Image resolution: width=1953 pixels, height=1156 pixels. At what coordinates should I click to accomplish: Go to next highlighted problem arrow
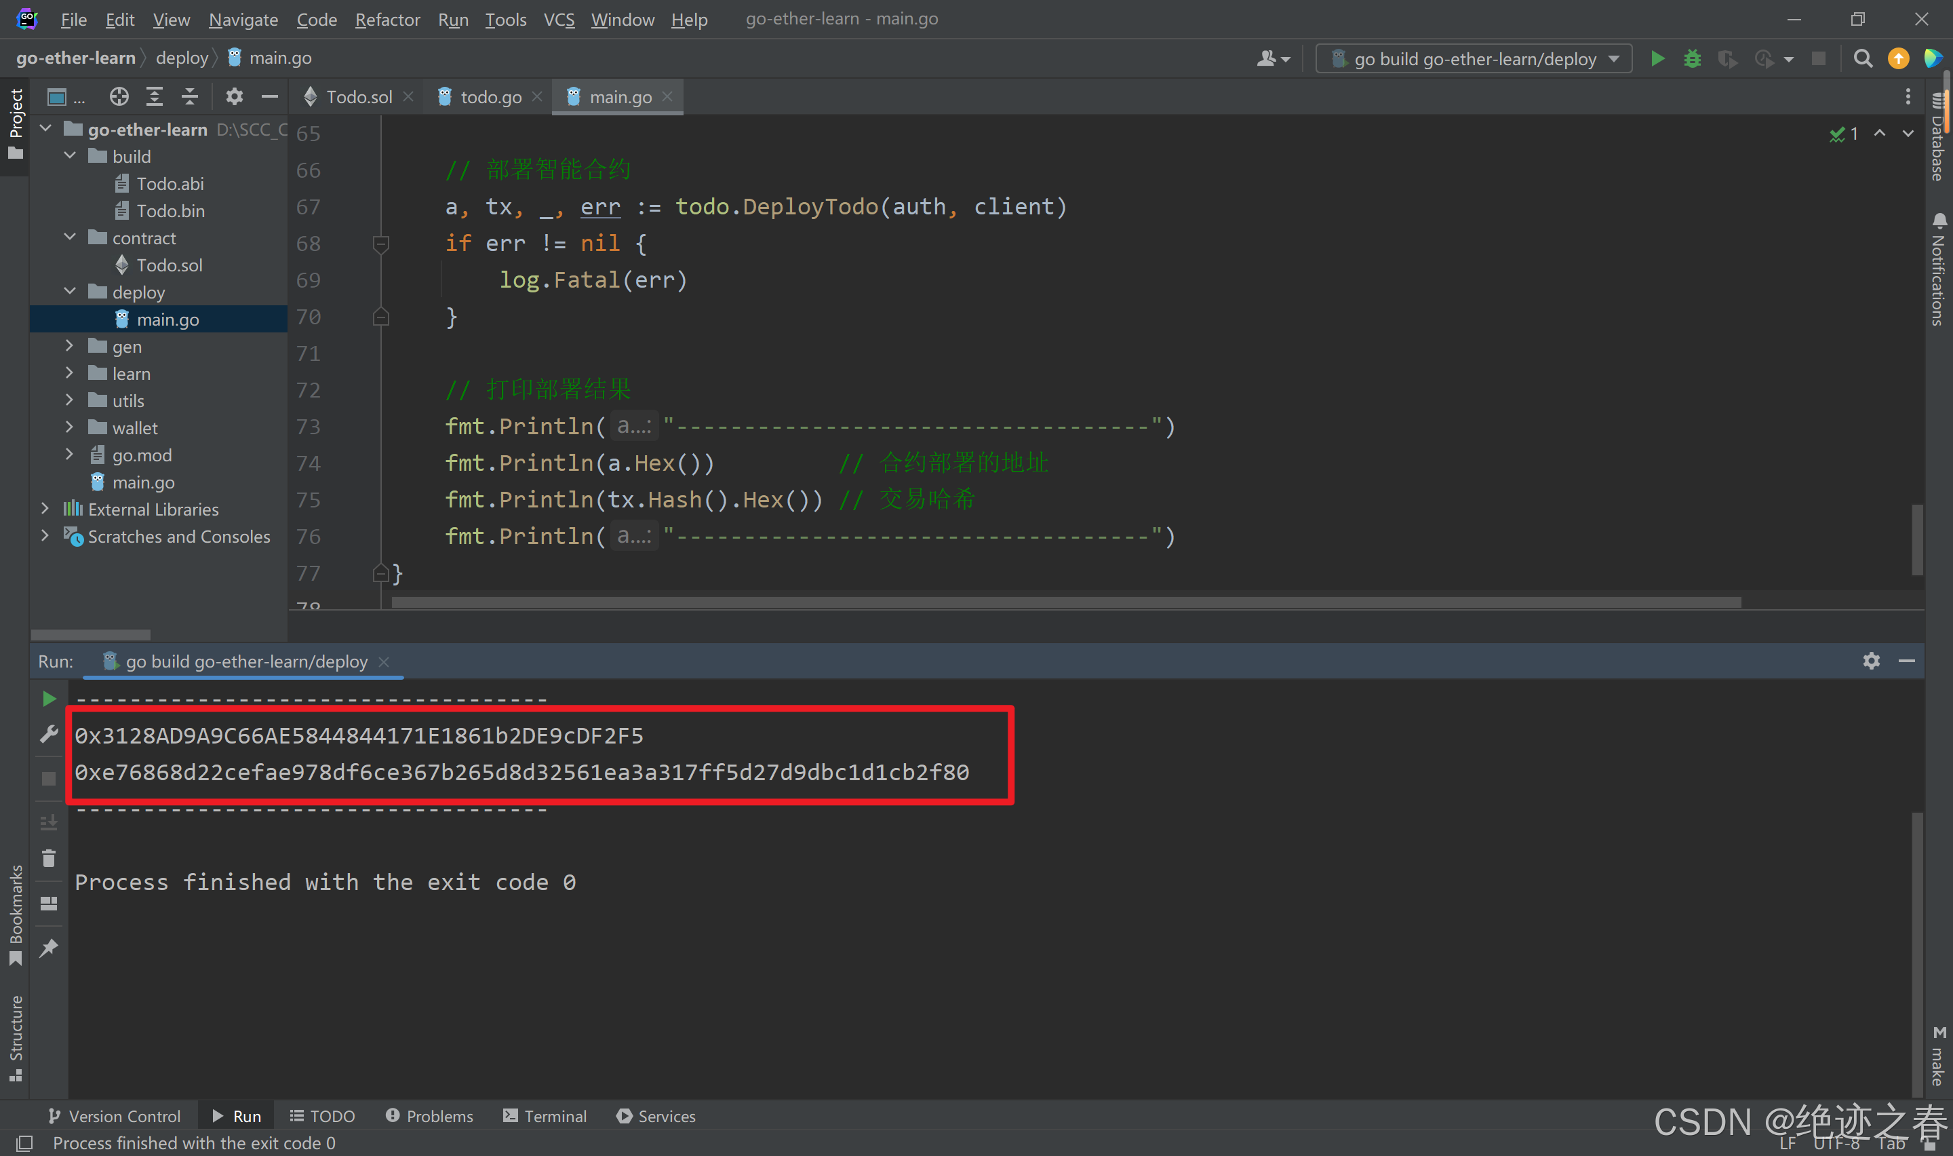[x=1908, y=133]
